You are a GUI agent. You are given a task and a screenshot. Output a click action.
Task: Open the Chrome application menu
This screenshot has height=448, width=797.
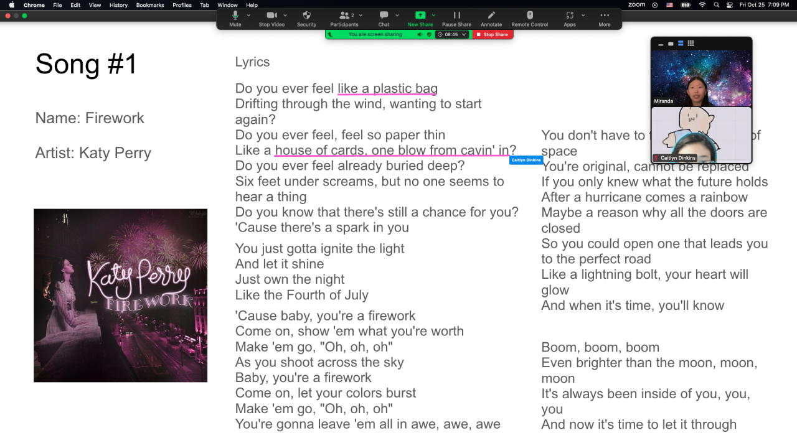(x=34, y=5)
